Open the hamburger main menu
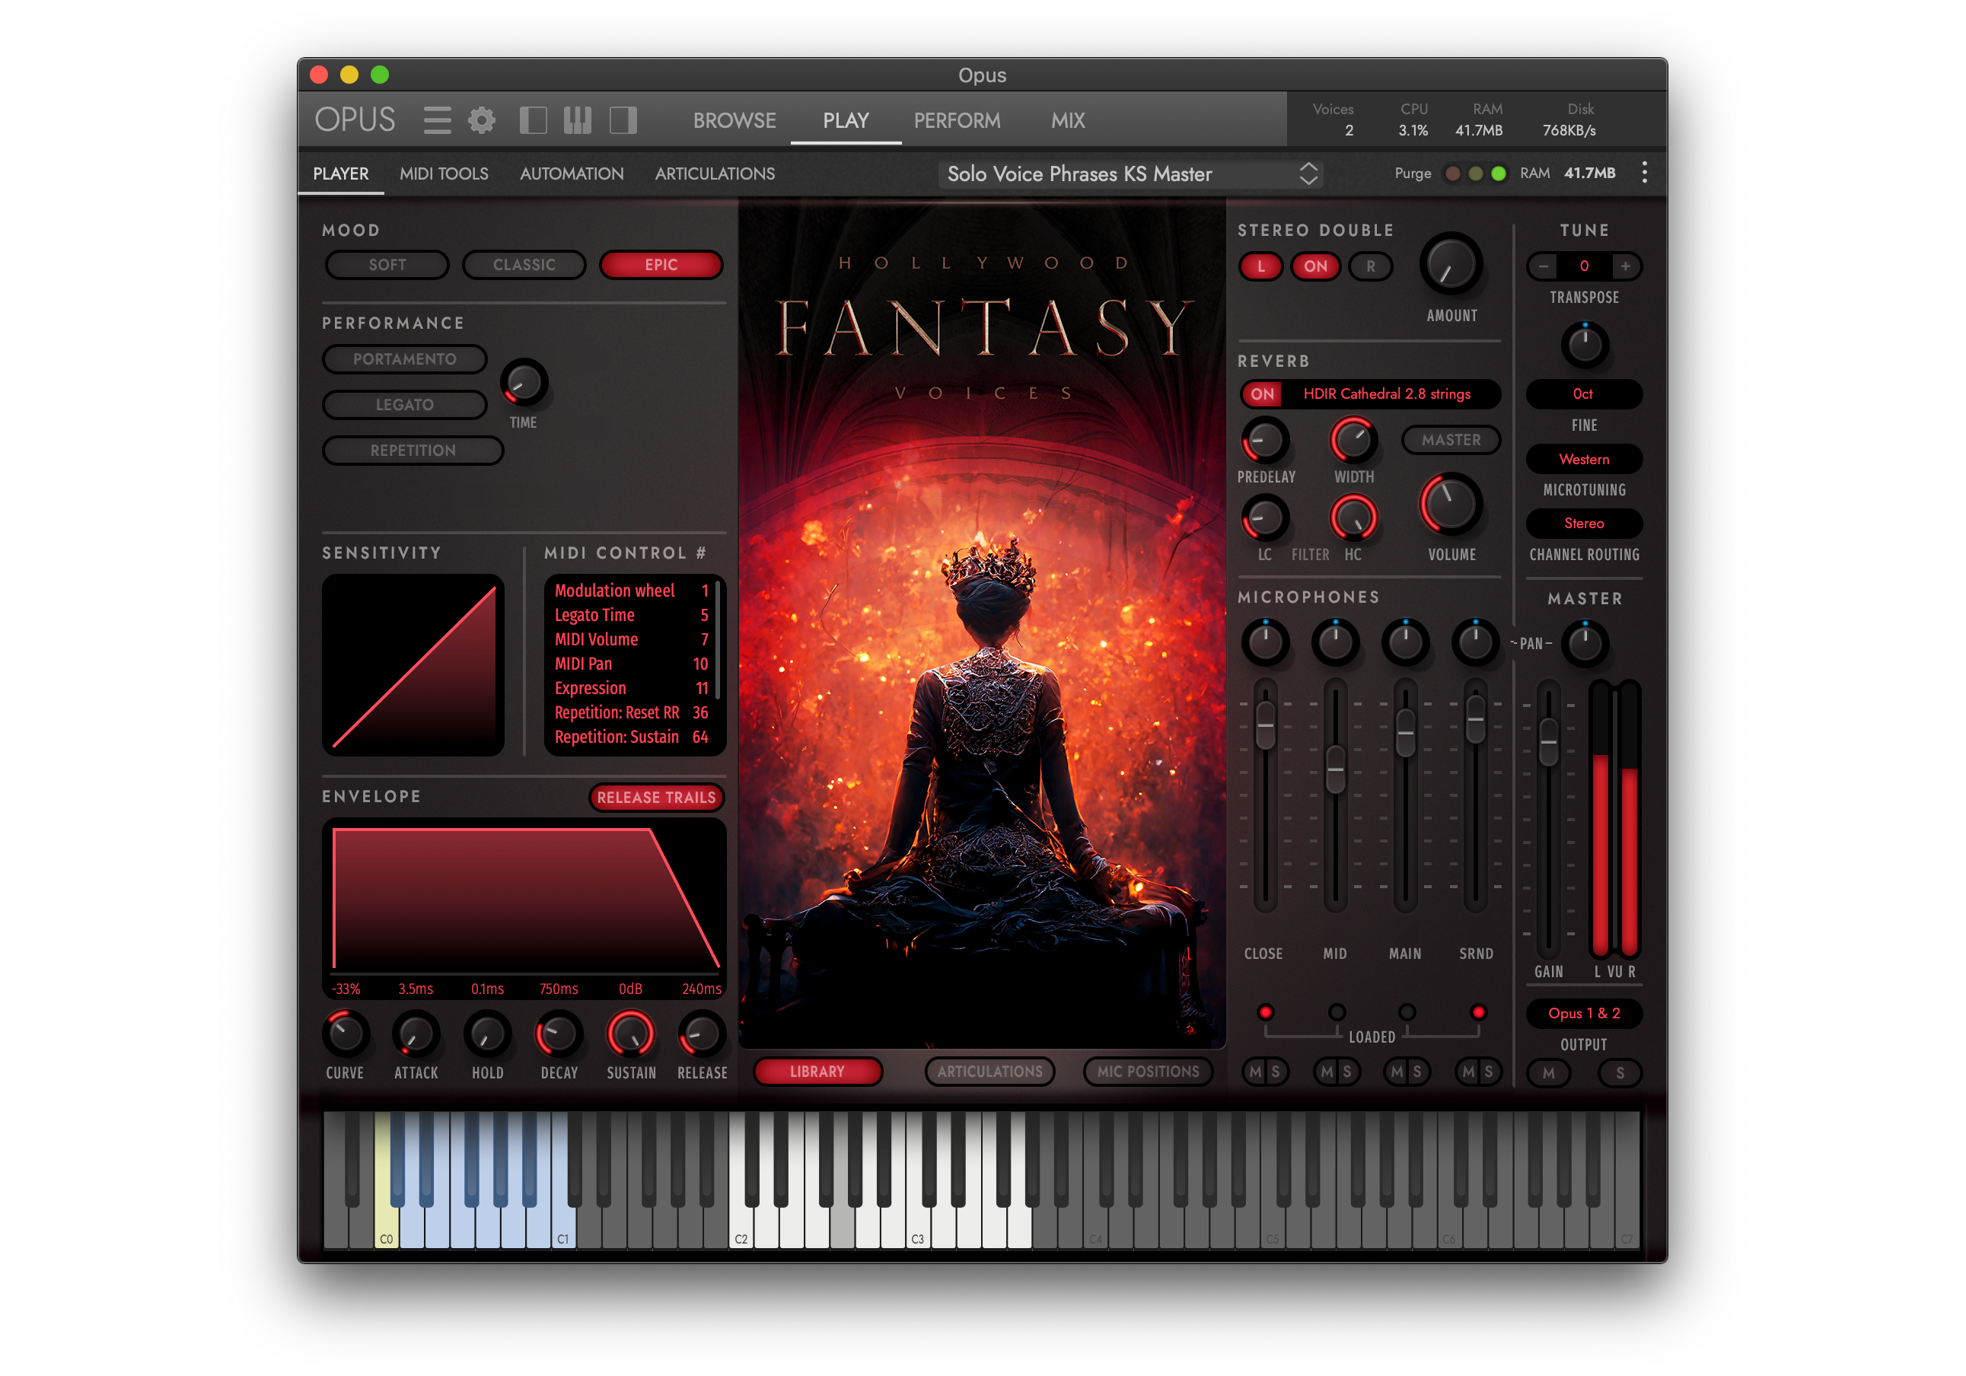The width and height of the screenshot is (1966, 1376). [x=437, y=120]
